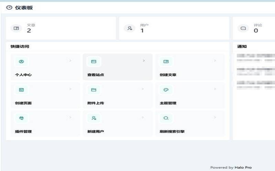Click the 插件管理 plug icon

[x=21, y=118]
